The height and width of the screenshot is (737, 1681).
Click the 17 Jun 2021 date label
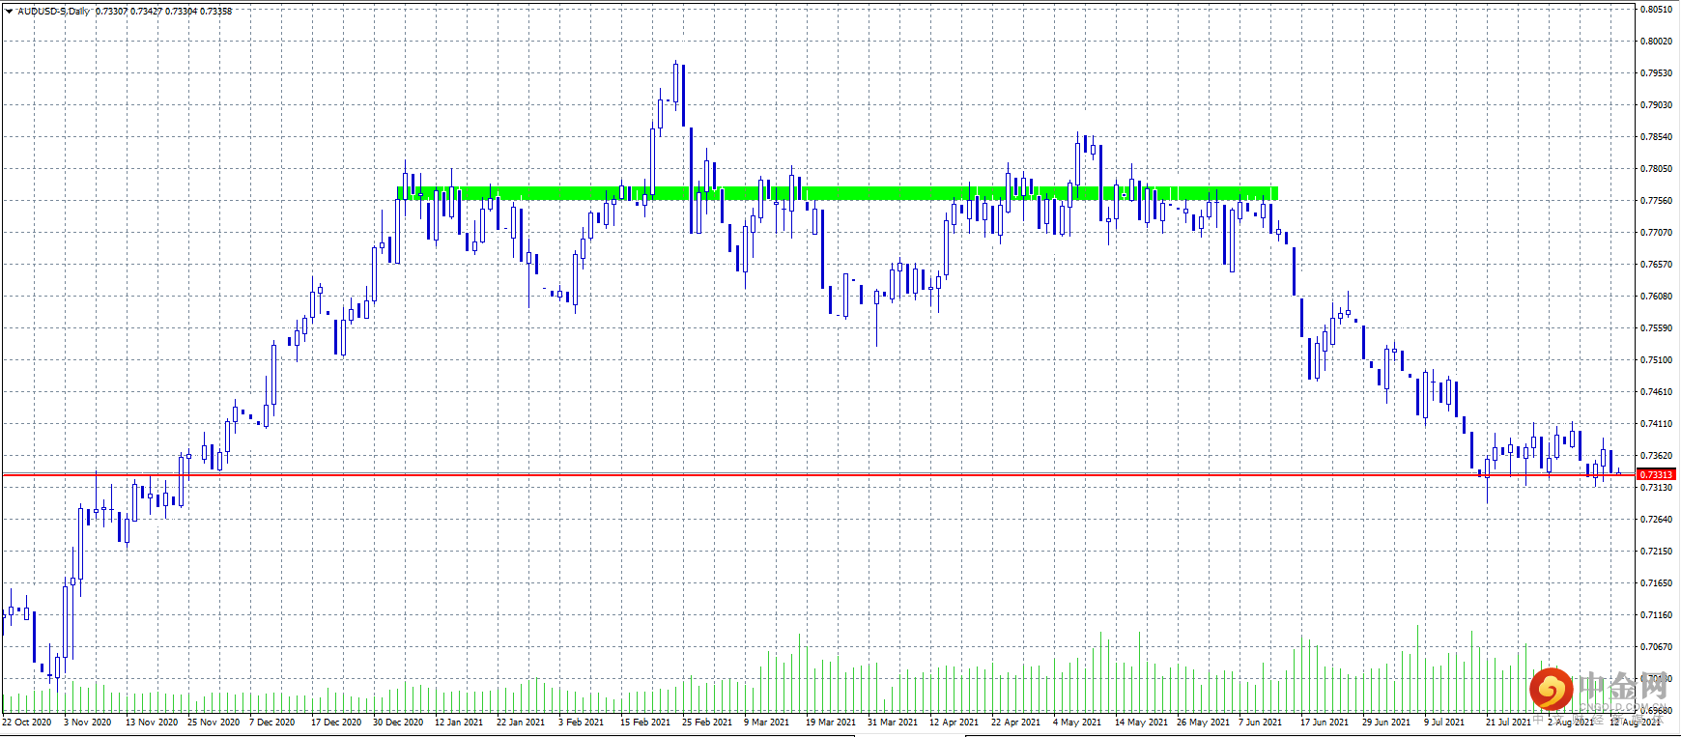pos(1325,723)
